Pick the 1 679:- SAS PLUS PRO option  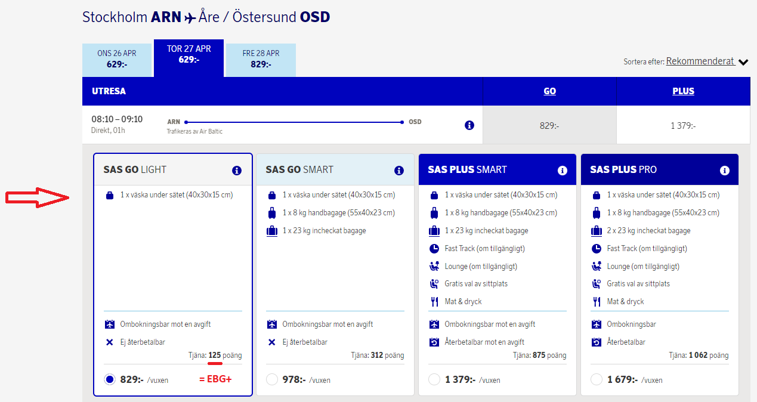click(597, 380)
